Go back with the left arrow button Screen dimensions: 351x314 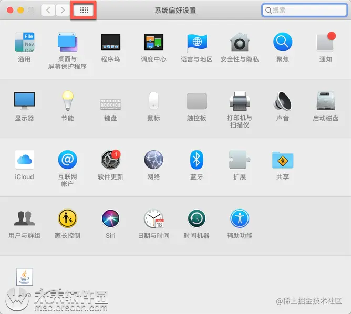[48, 10]
